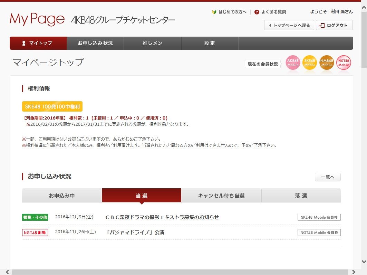Switch to the キャンセル待ち当選 tab
367x275 pixels.
(x=221, y=195)
